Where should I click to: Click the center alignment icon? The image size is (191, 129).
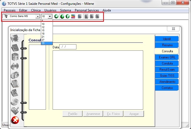92,16
